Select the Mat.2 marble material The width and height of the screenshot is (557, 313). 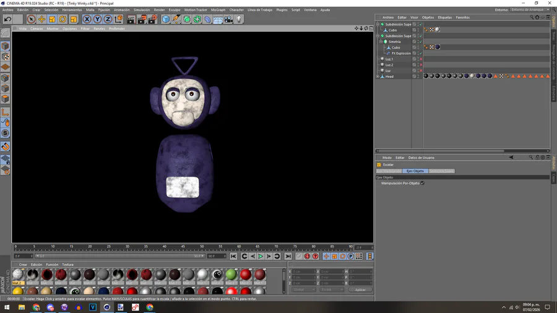tap(18, 274)
